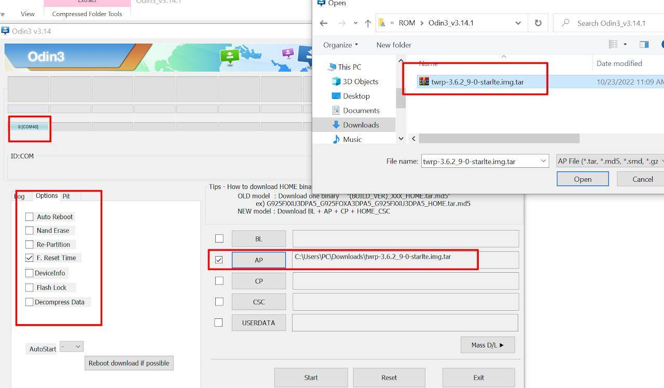Click the Back arrow in Open dialog
The image size is (664, 388).
pyautogui.click(x=324, y=23)
